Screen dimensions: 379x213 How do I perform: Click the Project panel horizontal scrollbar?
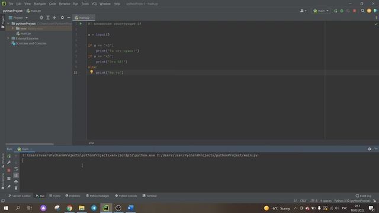(30, 144)
